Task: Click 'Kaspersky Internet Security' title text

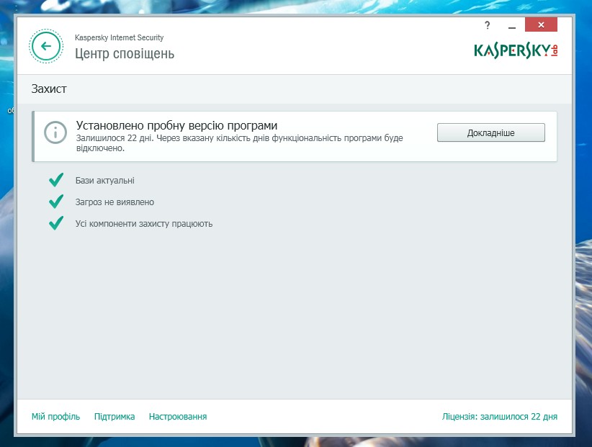Action: coord(119,37)
